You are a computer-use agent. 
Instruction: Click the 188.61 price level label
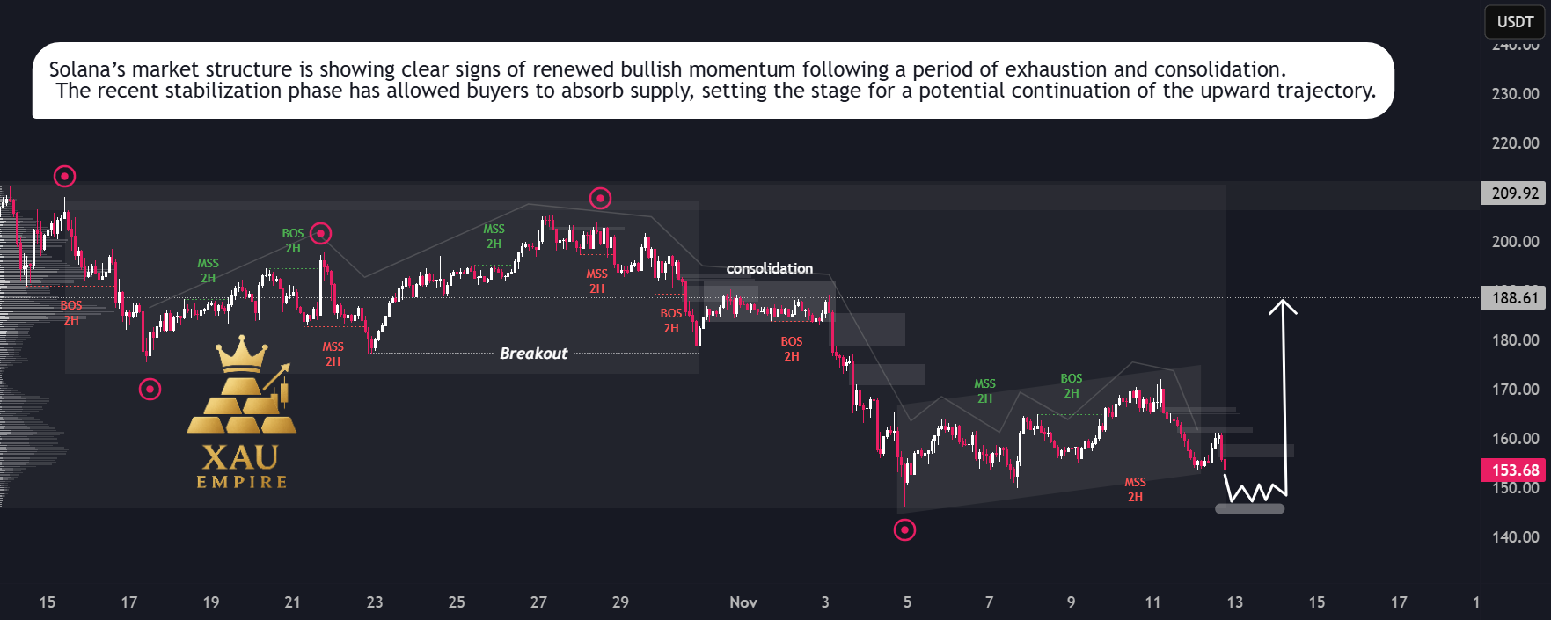coord(1514,298)
